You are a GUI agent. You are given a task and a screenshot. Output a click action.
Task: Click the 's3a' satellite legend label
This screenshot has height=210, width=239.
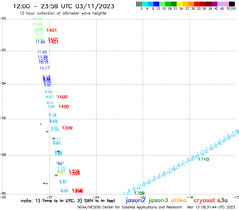point(223,200)
